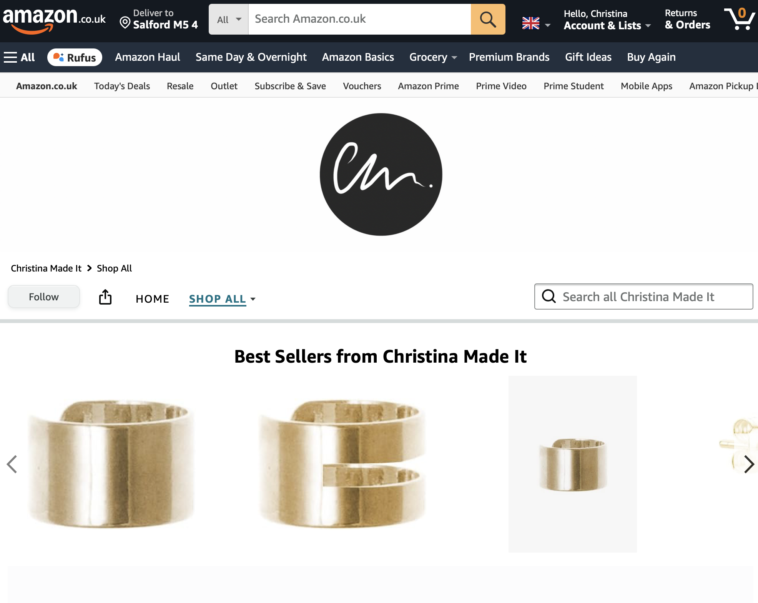The image size is (758, 603).
Task: Click the orange search magnifier button
Action: coord(488,19)
